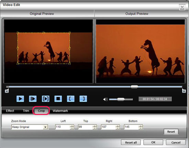Decrease the Right crop value
189x148 pixels.
[x=118, y=128]
